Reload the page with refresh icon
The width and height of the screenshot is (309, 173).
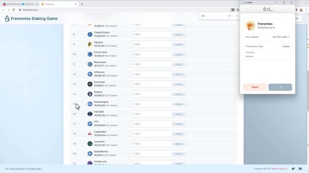coord(14,10)
